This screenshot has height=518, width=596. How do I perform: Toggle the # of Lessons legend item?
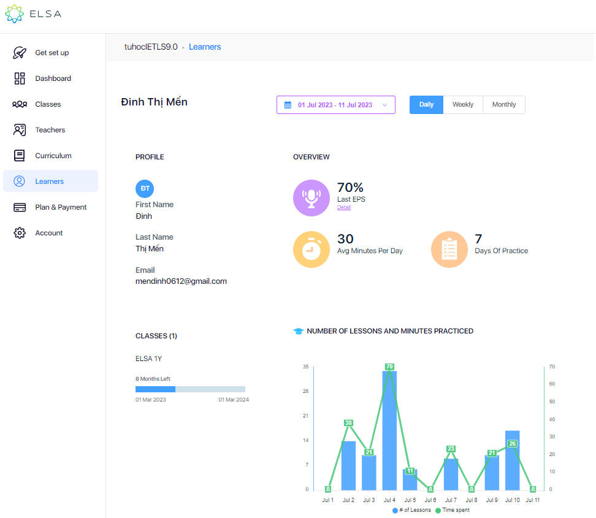413,510
